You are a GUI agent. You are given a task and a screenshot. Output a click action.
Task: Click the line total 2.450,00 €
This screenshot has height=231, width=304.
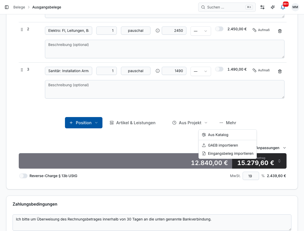(237, 29)
